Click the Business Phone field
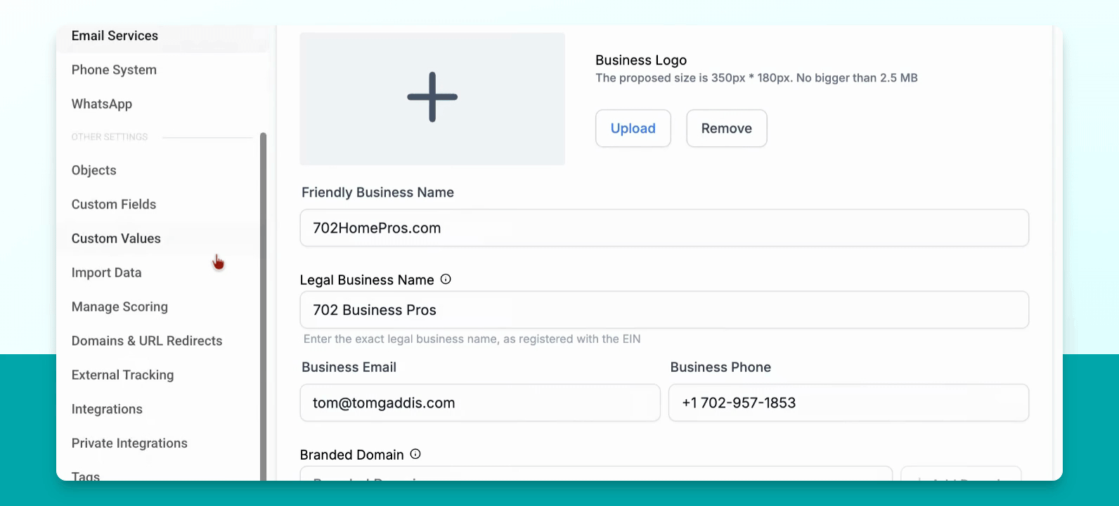 coord(848,403)
